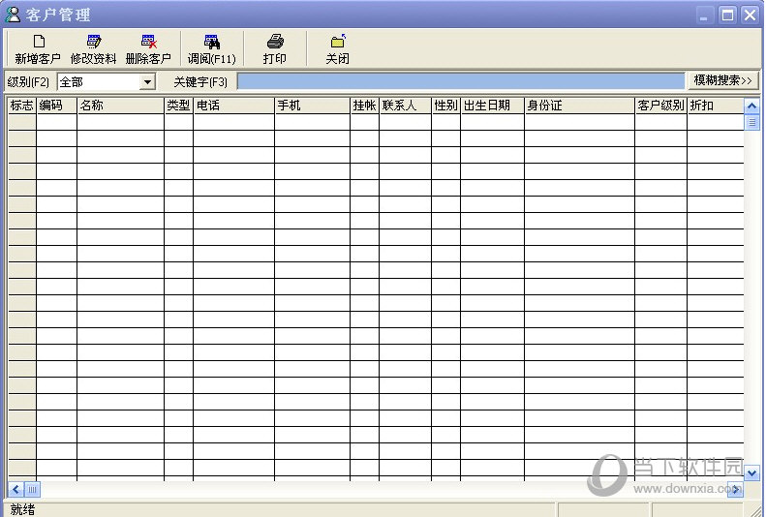Click the vertical scrollbar thumb
Viewport: 766px width, 517px height.
[751, 122]
